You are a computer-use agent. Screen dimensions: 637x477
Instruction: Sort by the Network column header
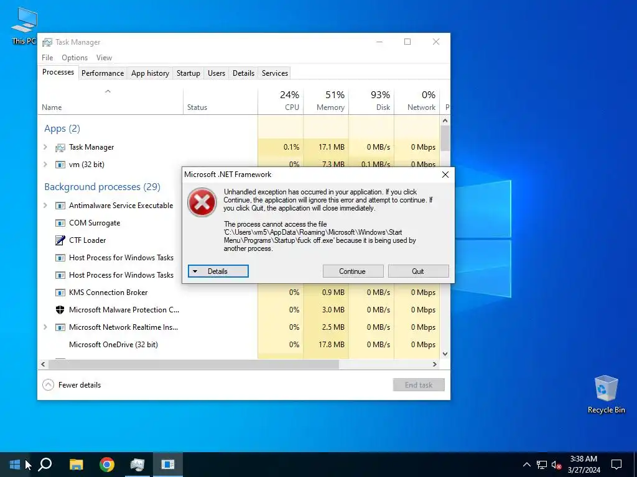coord(417,101)
